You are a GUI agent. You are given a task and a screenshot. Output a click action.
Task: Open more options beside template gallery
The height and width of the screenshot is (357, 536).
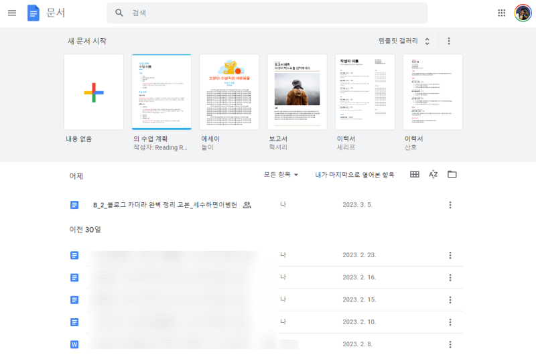[x=449, y=41]
